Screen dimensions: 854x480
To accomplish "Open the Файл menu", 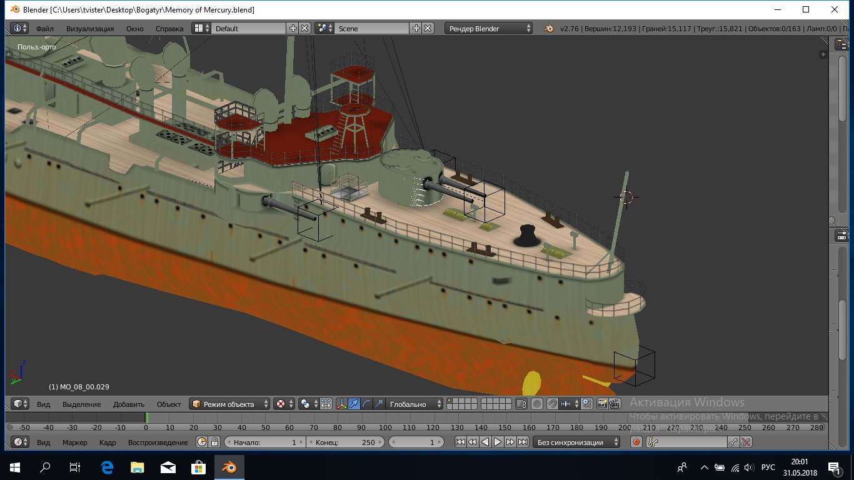I will click(x=44, y=28).
